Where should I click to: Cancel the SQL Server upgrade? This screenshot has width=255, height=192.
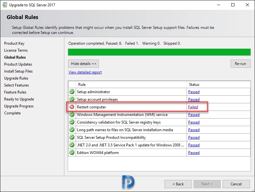coord(236,184)
